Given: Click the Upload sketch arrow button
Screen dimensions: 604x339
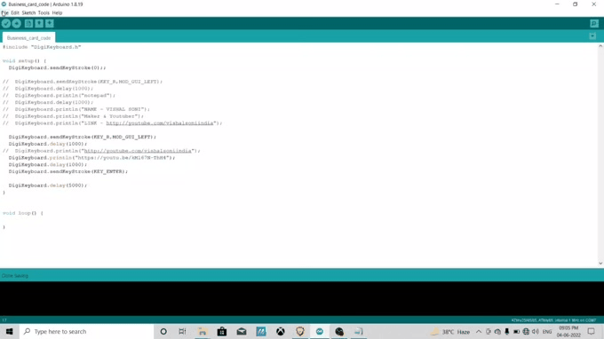Looking at the screenshot, I should 17,23.
